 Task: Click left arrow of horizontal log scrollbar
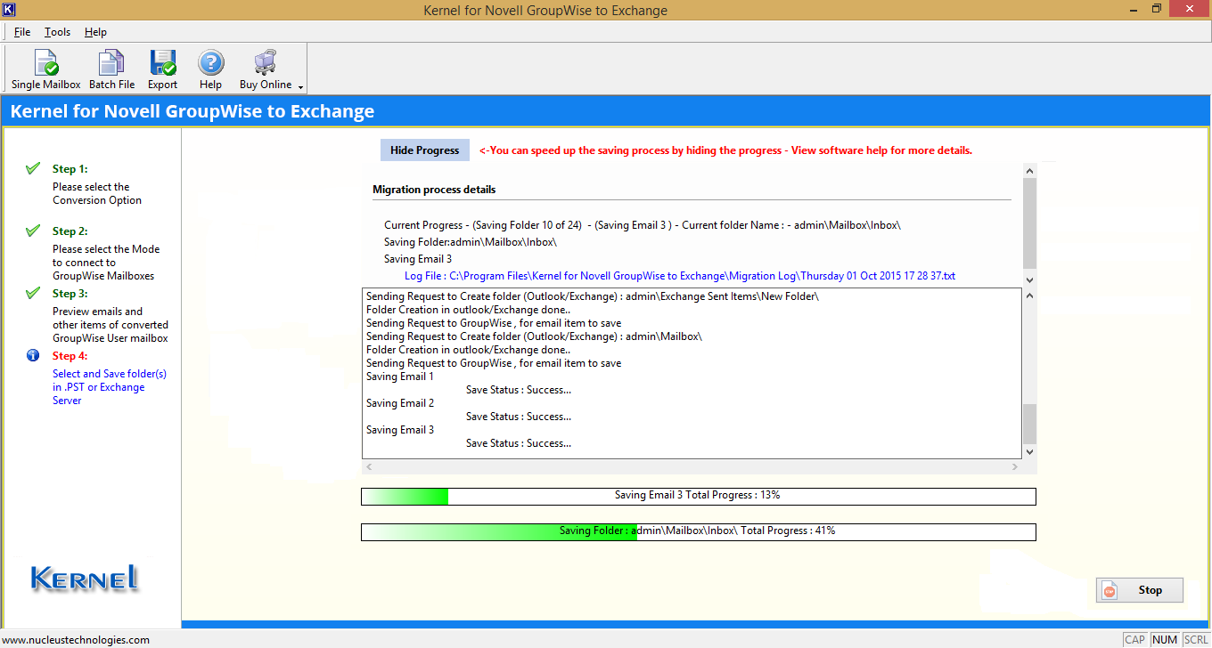click(370, 467)
